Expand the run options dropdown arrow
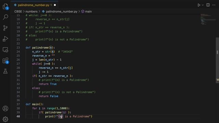Viewport: 219px width, 123px height. coord(203,5)
